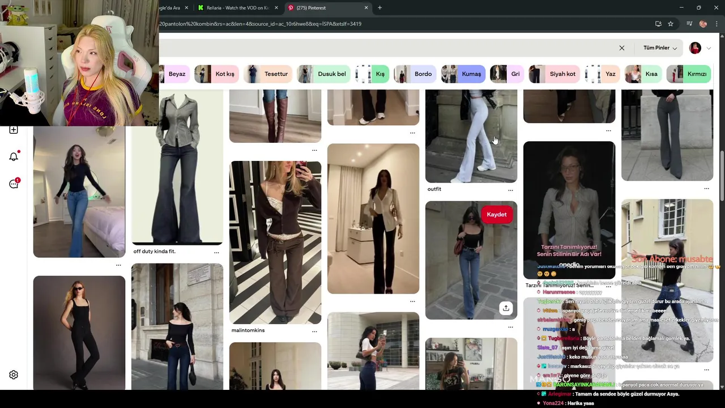Click the create plus icon in sidebar
Image resolution: width=725 pixels, height=408 pixels.
pos(14,130)
